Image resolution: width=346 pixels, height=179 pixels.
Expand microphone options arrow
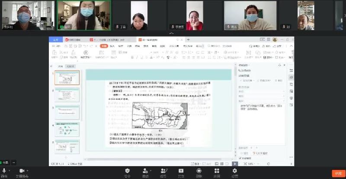coord(9,171)
